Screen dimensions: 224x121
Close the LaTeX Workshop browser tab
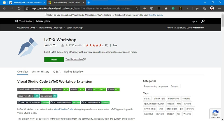83,3
